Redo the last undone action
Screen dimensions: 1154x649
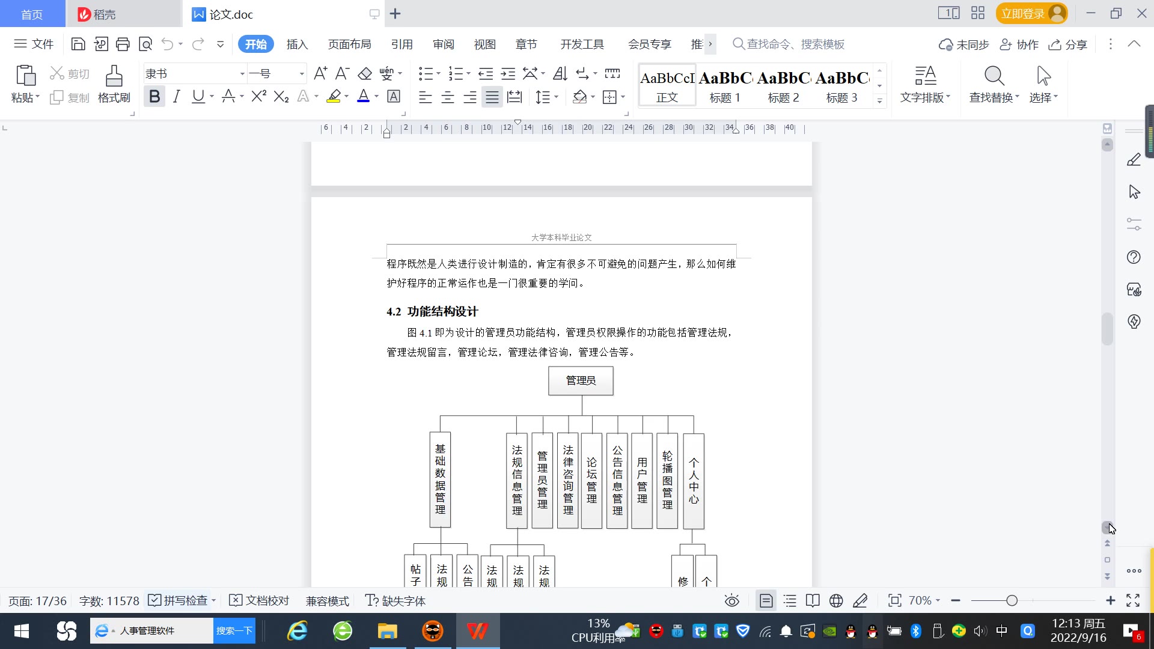point(198,44)
